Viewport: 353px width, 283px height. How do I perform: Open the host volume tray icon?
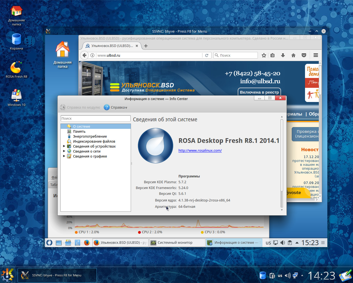[288, 276]
